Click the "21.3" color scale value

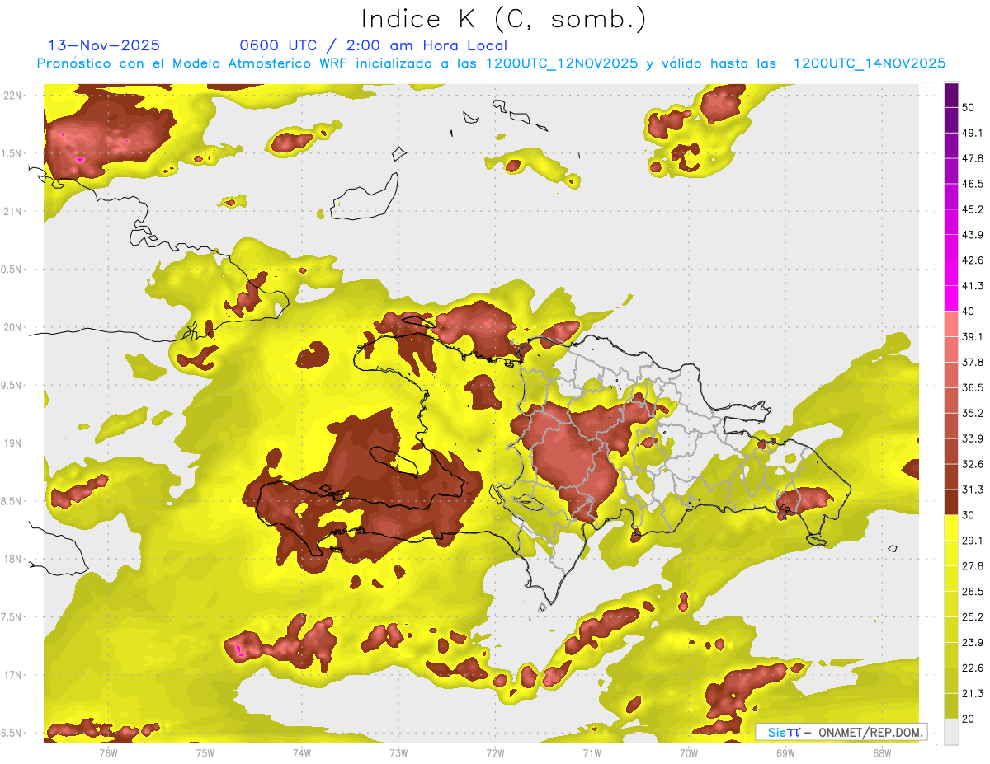973,694
